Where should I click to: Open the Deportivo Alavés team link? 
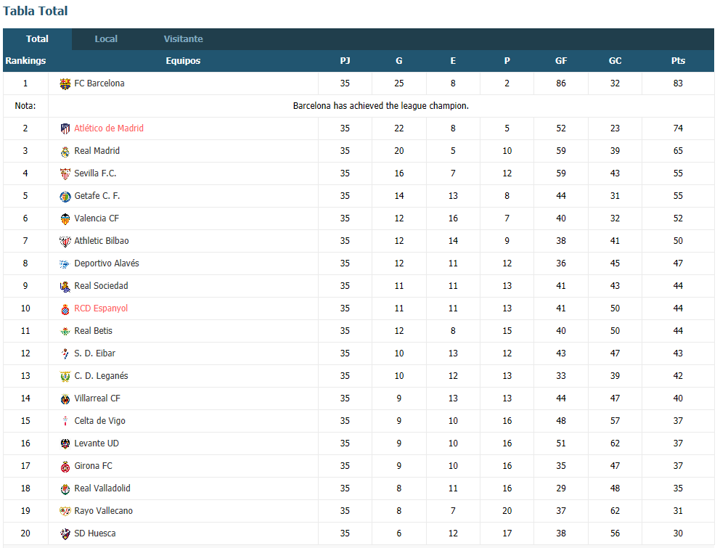point(107,263)
